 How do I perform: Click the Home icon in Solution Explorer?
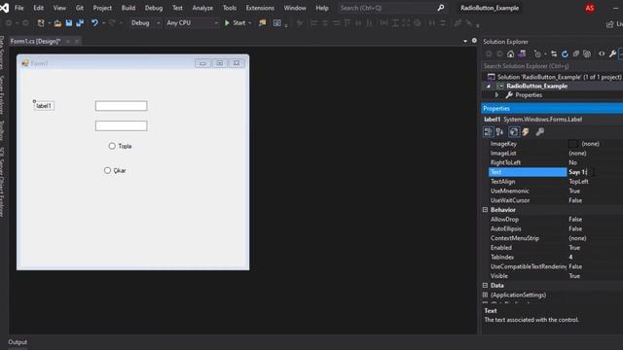[510, 54]
